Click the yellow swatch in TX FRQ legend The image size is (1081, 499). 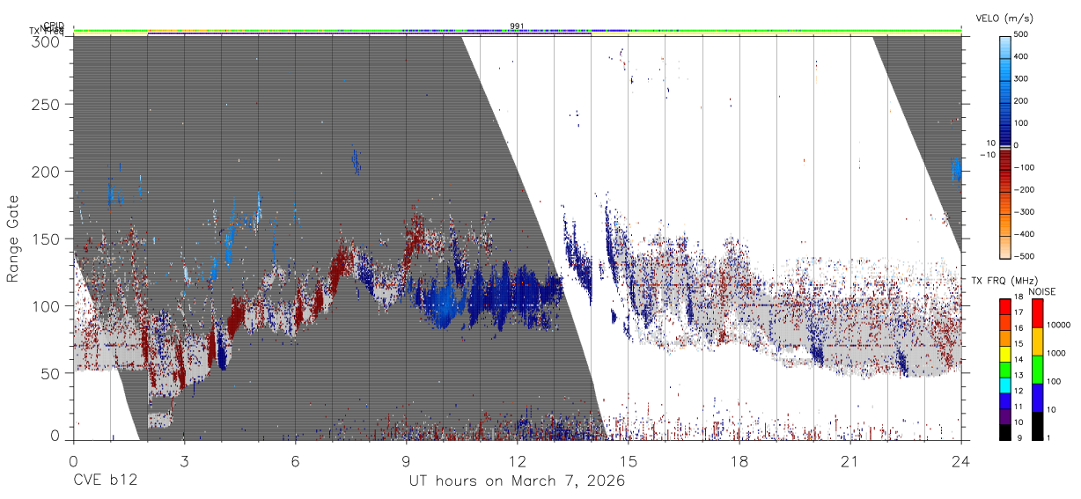point(1005,355)
